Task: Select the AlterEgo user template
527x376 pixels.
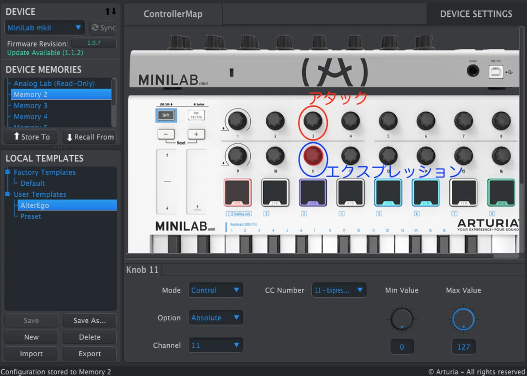Action: coord(67,205)
